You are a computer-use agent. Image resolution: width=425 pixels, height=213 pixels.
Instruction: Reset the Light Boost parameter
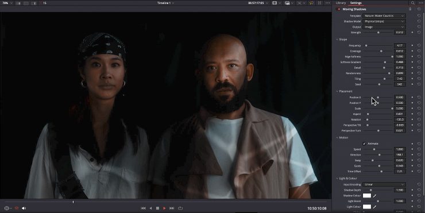(x=419, y=201)
